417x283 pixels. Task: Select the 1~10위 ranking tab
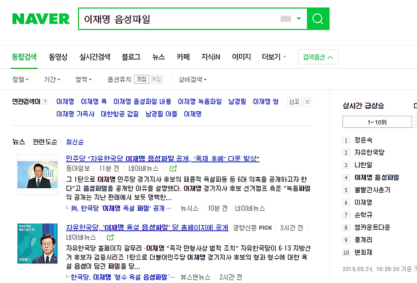click(x=377, y=122)
